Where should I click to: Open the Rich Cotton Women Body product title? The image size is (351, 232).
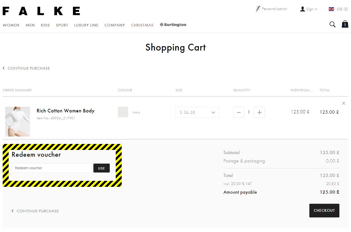coord(65,111)
